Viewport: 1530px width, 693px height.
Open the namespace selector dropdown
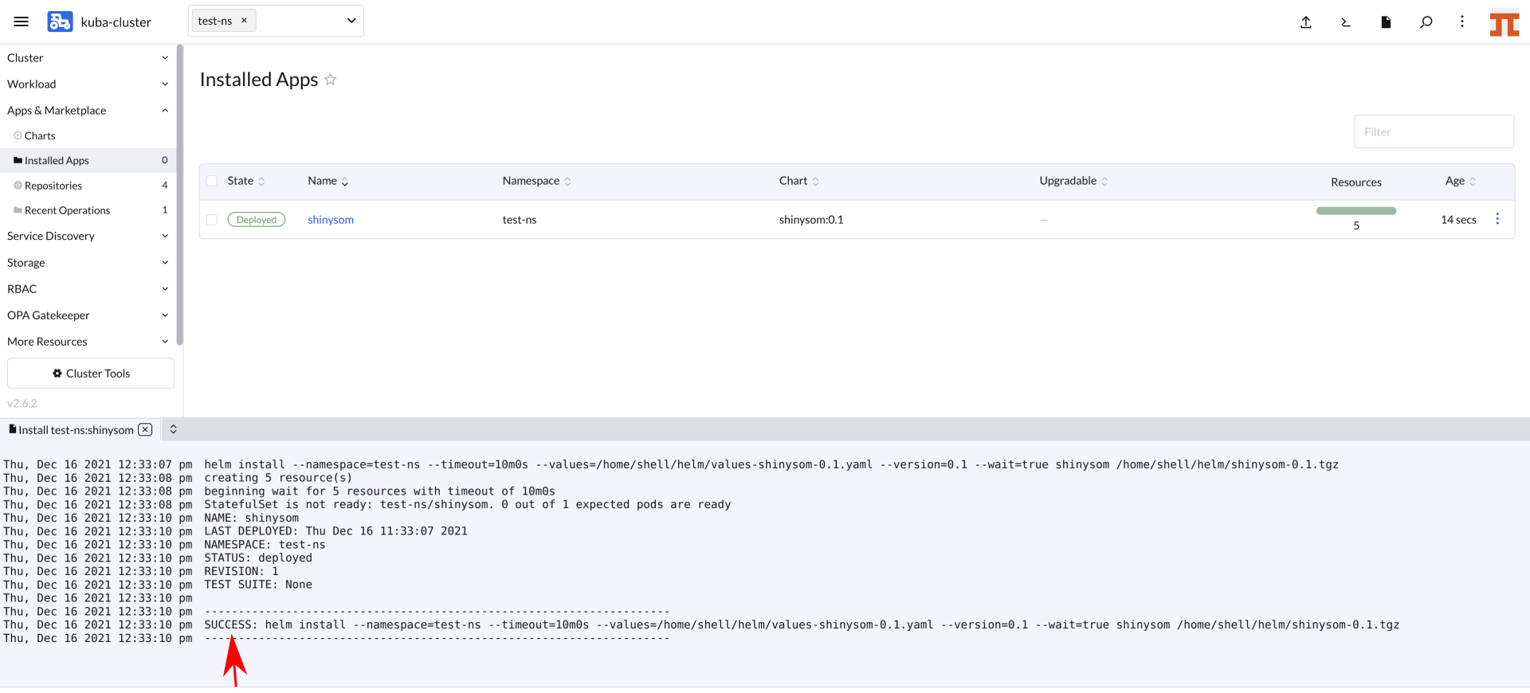(x=351, y=21)
